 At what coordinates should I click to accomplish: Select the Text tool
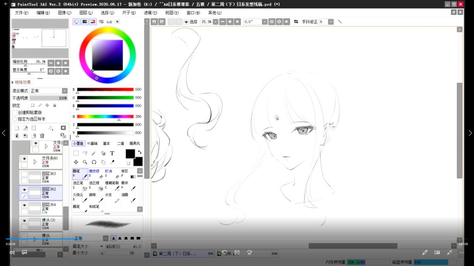(x=112, y=153)
